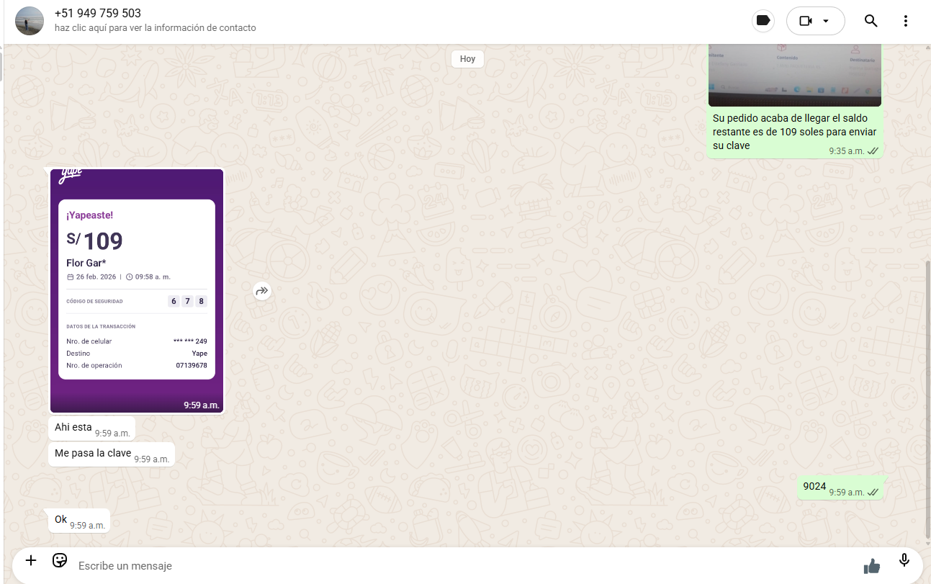Open the partially visible screenshot image
The height and width of the screenshot is (584, 931).
tap(794, 75)
